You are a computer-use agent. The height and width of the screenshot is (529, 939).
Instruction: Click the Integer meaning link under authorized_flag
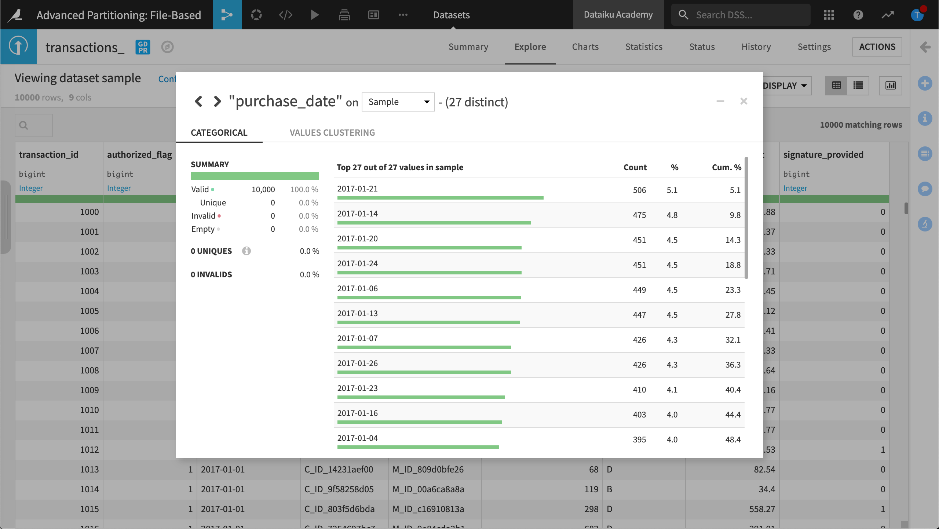coord(119,188)
